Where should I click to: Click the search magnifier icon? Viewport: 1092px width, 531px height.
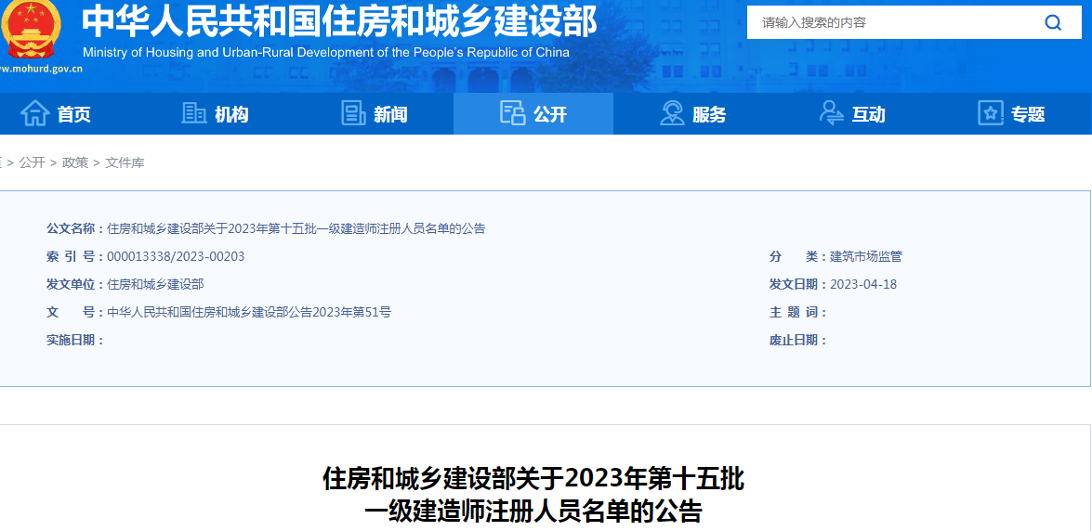point(1052,22)
